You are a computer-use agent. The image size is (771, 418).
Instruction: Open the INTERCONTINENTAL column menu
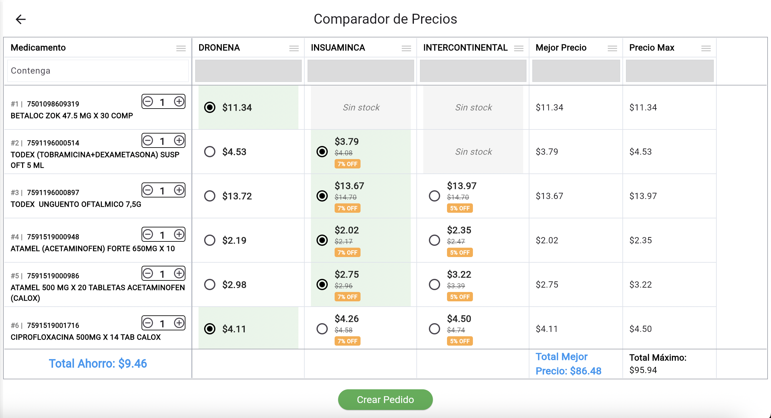click(519, 48)
